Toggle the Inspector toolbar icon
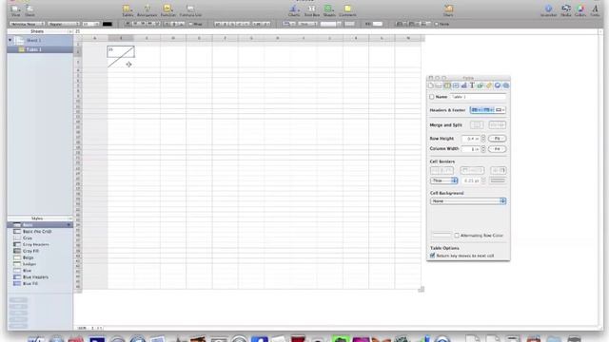 548,10
